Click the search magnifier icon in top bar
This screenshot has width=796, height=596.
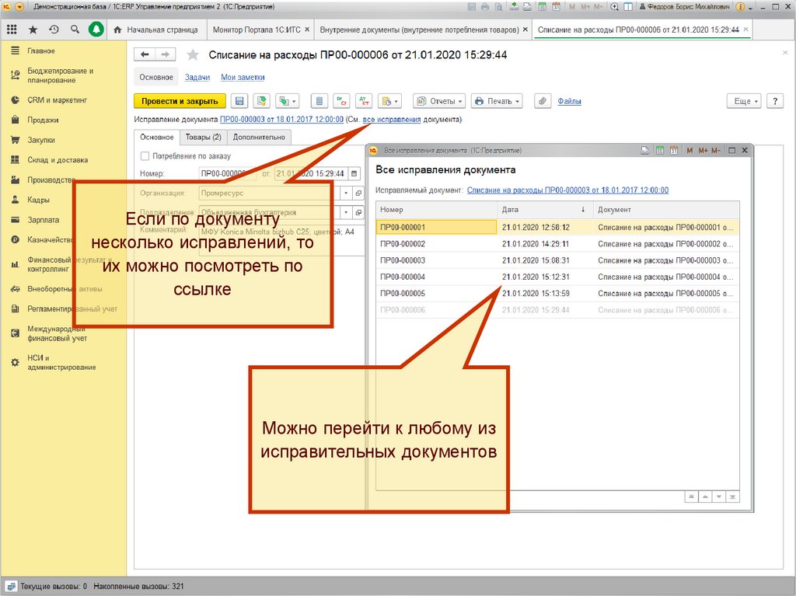(75, 30)
